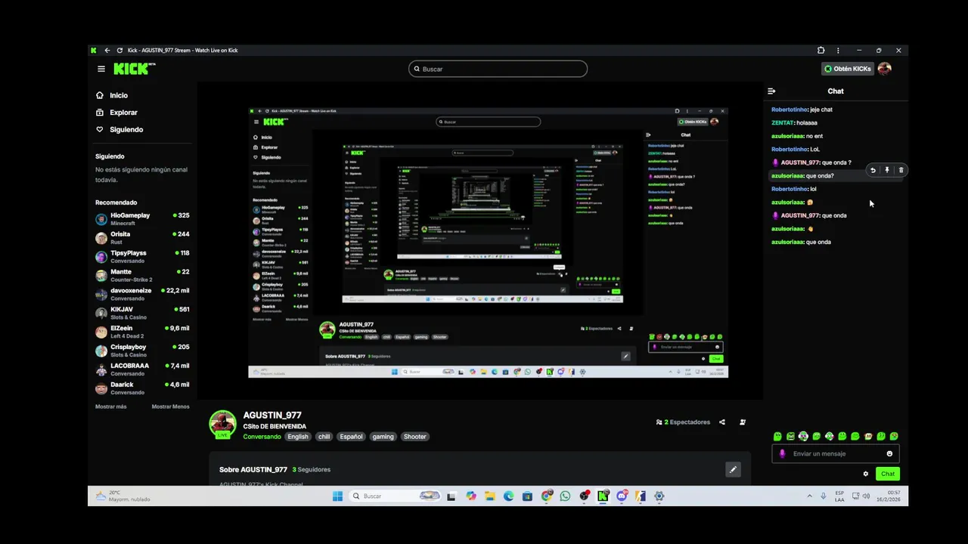Open recommended channel TipsyPlayss

(x=142, y=256)
